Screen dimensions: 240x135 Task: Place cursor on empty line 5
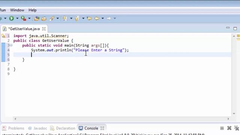tap(122, 55)
